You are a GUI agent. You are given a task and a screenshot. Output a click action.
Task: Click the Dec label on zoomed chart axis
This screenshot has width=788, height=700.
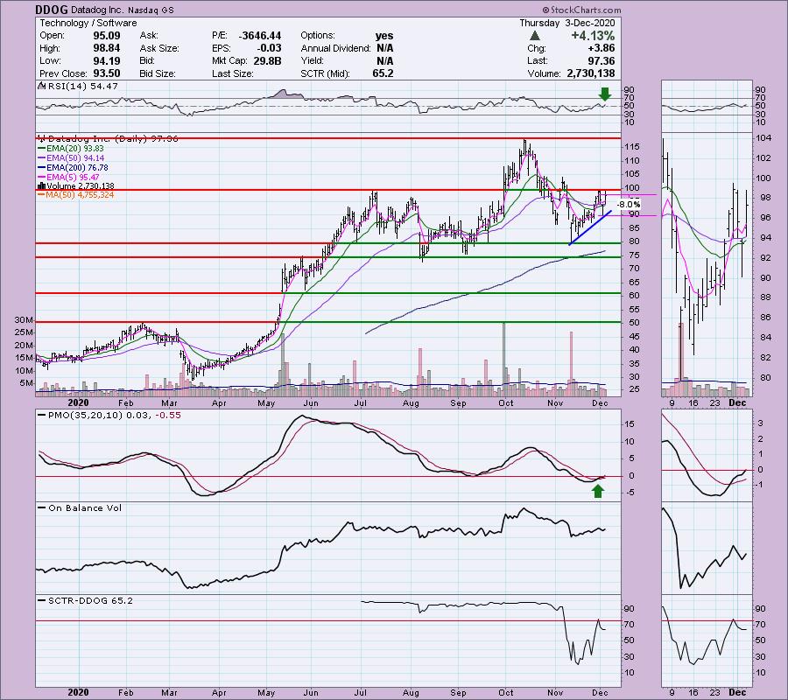pos(737,403)
